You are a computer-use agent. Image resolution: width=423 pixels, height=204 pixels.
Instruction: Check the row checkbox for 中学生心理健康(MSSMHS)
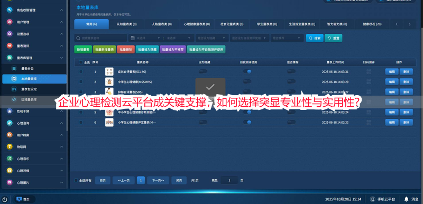click(x=81, y=82)
